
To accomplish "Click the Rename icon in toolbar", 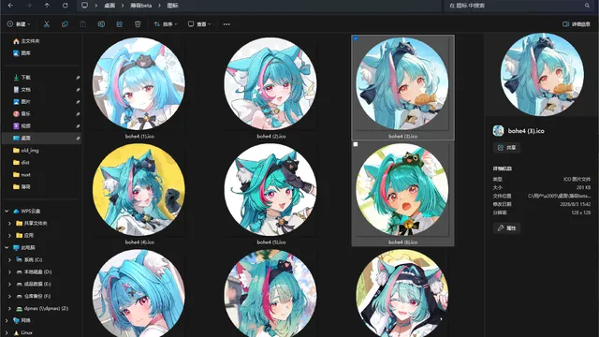I will tap(101, 24).
